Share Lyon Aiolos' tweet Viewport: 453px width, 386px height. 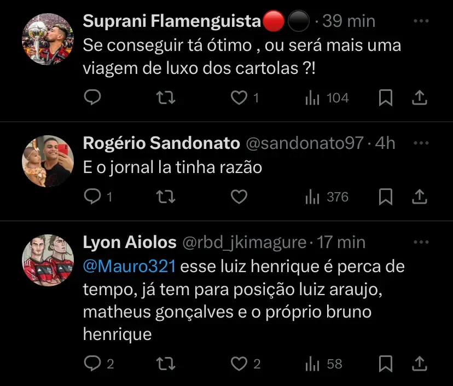point(419,364)
